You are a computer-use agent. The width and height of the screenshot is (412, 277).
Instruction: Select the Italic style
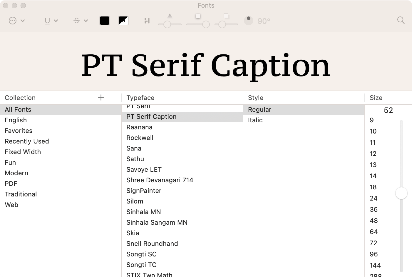pos(304,120)
